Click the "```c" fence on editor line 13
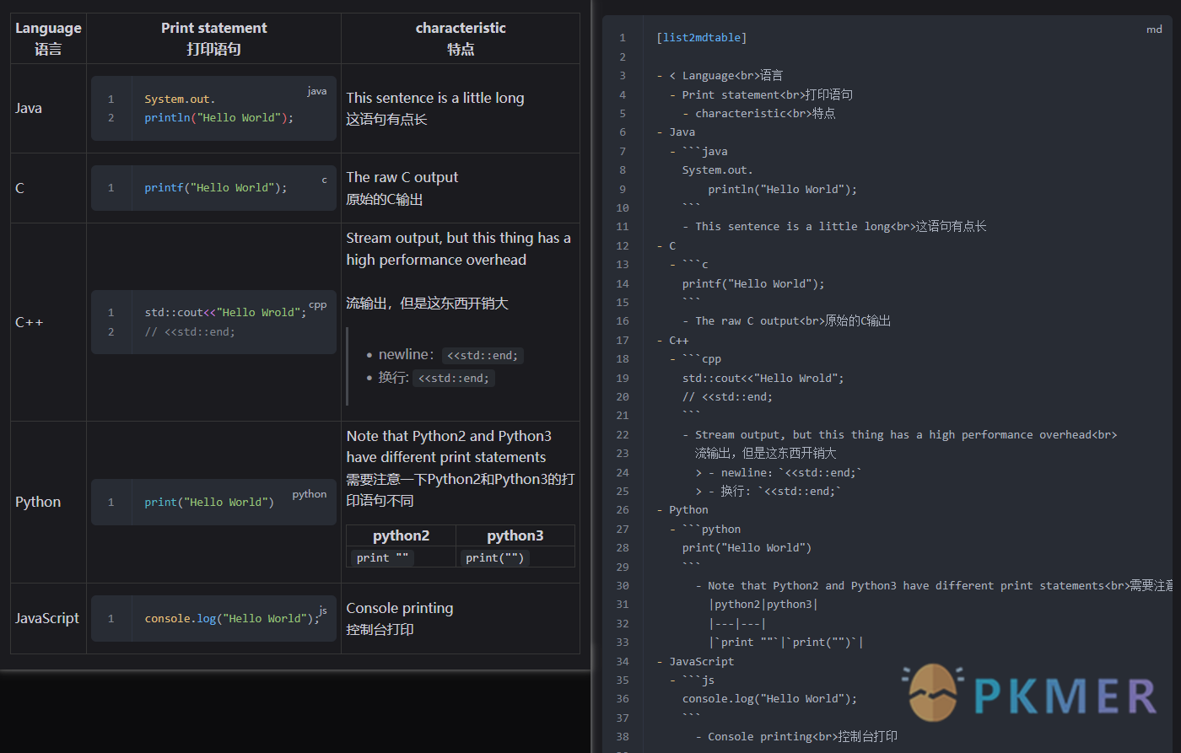Screen dimensions: 1181x753 pos(695,265)
